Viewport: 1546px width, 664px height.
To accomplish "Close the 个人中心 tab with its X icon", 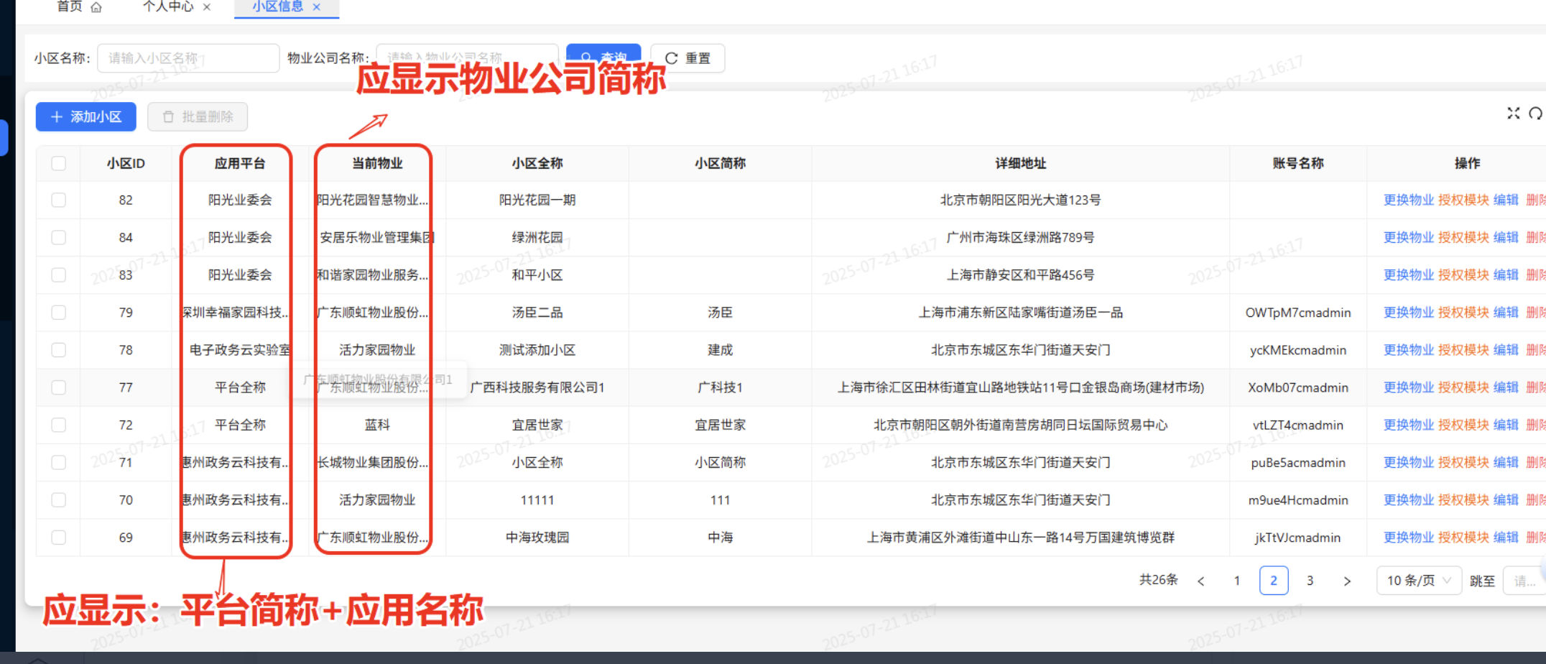I will (206, 6).
